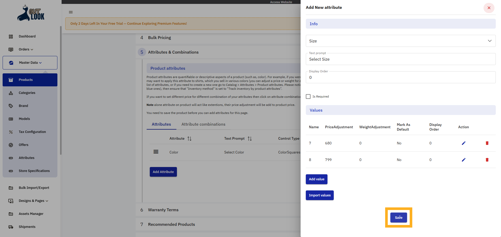Open the Size attribute dropdown
The image size is (501, 237).
tap(401, 41)
